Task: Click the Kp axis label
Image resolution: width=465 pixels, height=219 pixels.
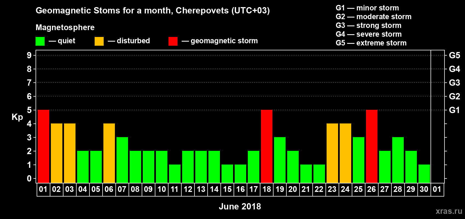Action: (x=17, y=117)
